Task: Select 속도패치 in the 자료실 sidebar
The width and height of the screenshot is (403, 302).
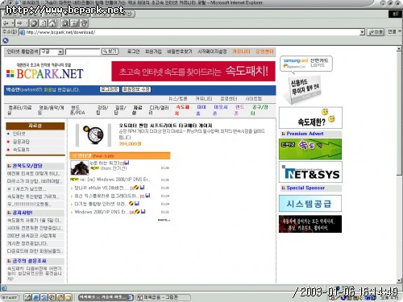Action: point(21,149)
